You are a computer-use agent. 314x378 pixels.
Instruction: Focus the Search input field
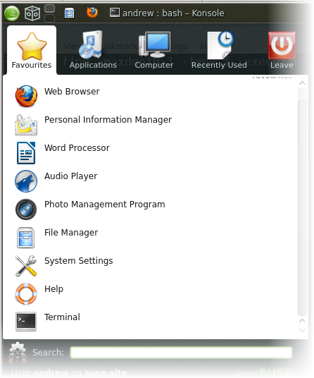(x=181, y=353)
